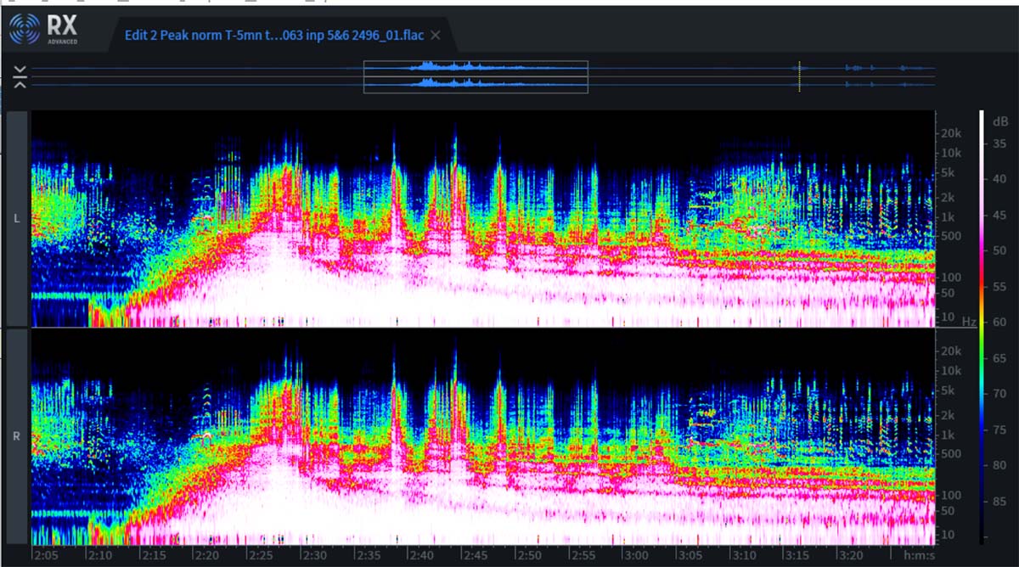
Task: Click the iZotope RX Advanced logo
Action: (x=44, y=30)
